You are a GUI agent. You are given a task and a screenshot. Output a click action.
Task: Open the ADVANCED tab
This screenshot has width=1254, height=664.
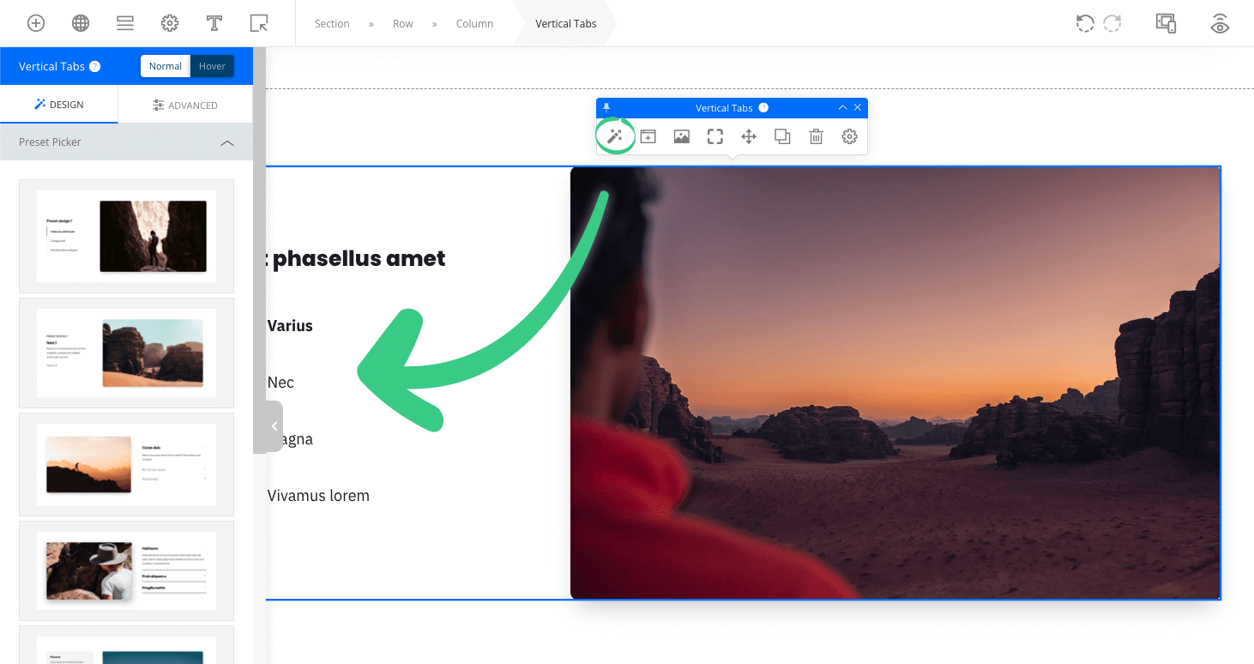click(x=185, y=105)
